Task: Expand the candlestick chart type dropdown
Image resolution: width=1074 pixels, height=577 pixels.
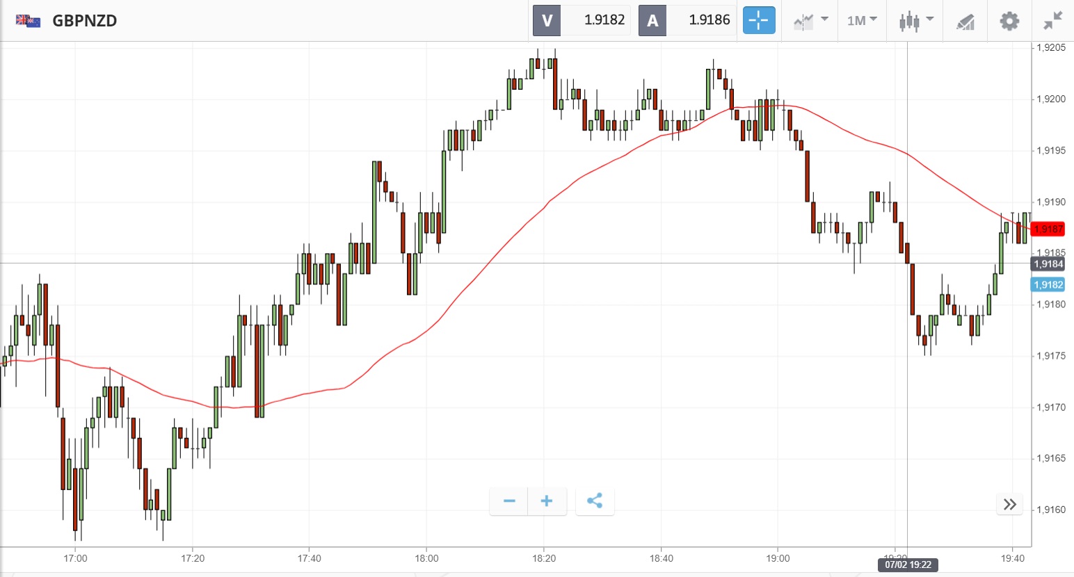Action: pos(915,21)
